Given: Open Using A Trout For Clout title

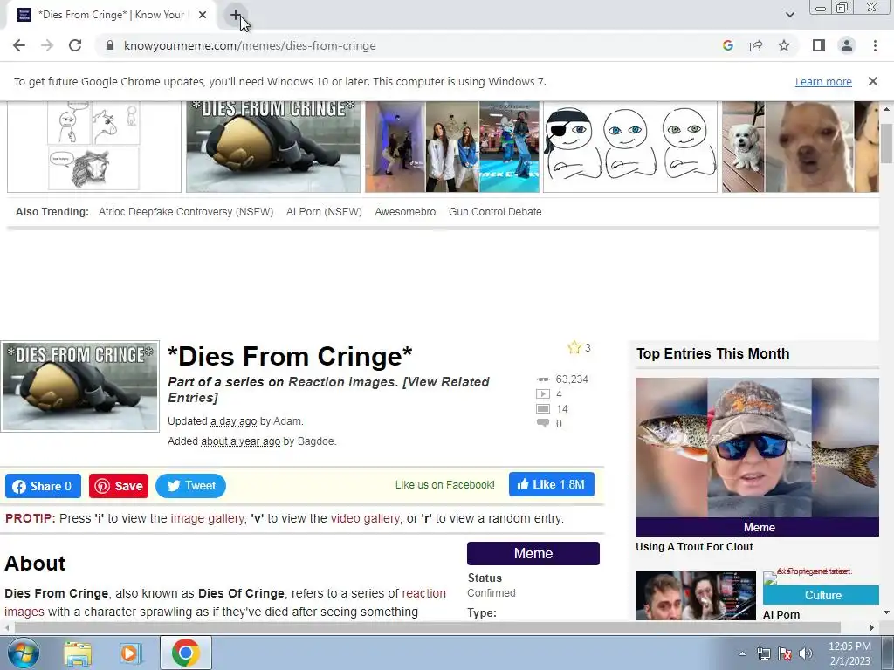Looking at the screenshot, I should click(x=694, y=547).
